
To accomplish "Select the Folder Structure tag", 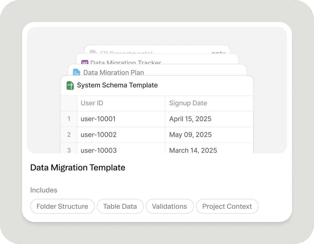I will click(62, 206).
